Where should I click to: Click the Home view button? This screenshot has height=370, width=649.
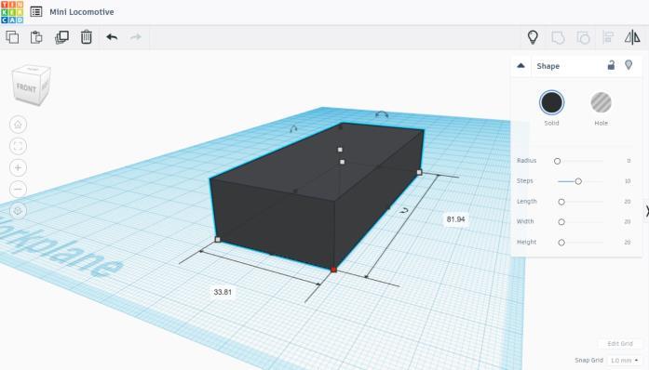tap(18, 125)
